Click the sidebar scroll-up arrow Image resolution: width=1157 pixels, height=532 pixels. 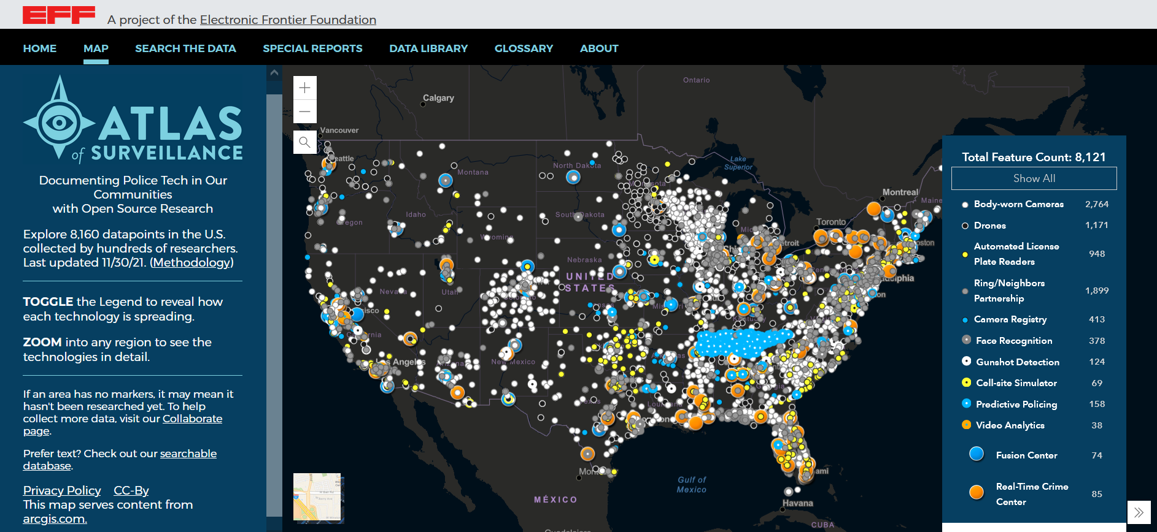tap(274, 73)
